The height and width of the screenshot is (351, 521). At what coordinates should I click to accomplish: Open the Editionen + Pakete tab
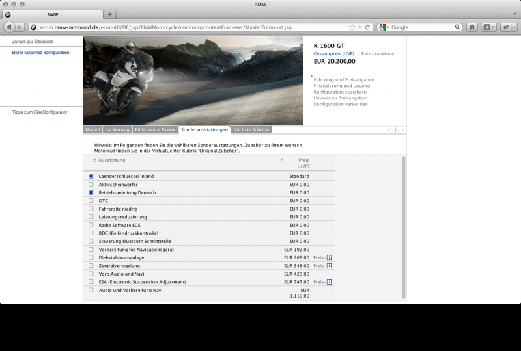pyautogui.click(x=155, y=130)
